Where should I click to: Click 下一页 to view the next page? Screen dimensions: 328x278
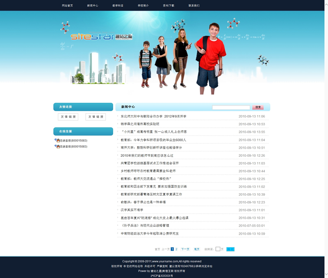(x=185, y=249)
